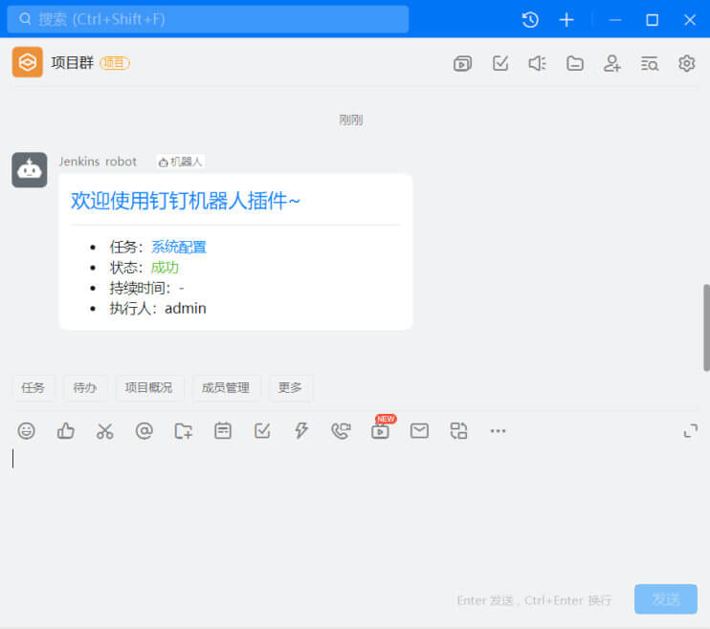Attach a file with folder-plus icon
Image resolution: width=710 pixels, height=629 pixels.
pos(184,431)
